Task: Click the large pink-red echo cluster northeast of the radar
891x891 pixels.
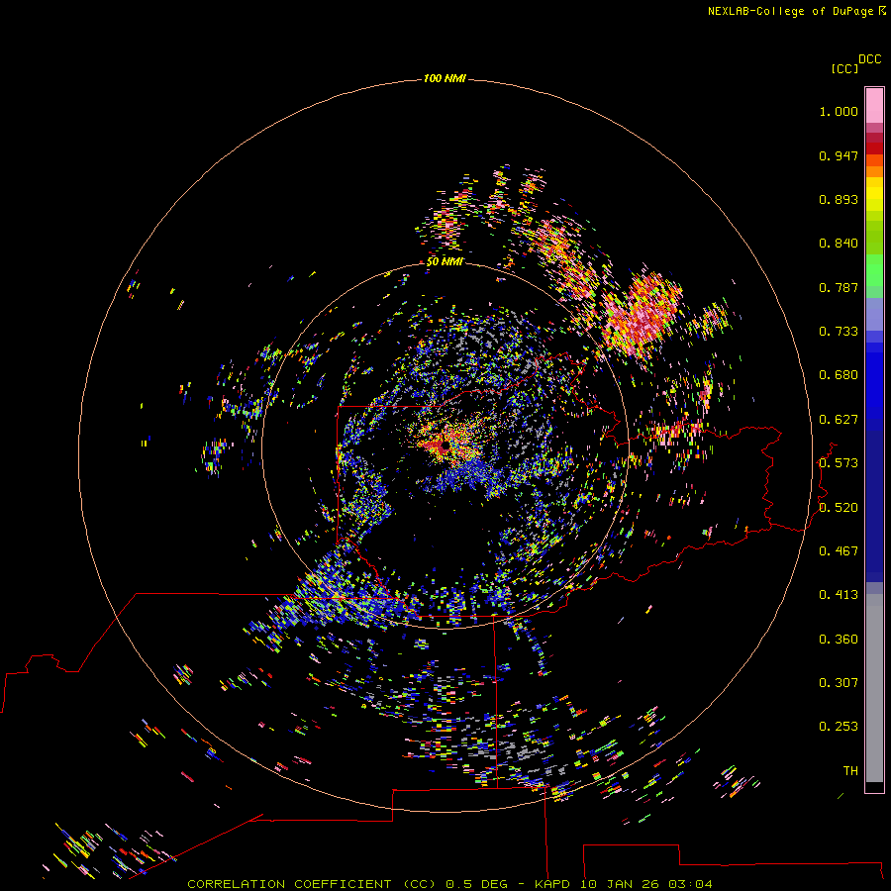Action: click(x=643, y=314)
